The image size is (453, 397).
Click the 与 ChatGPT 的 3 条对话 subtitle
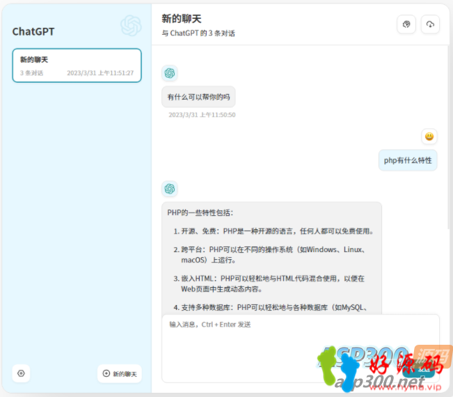(198, 33)
